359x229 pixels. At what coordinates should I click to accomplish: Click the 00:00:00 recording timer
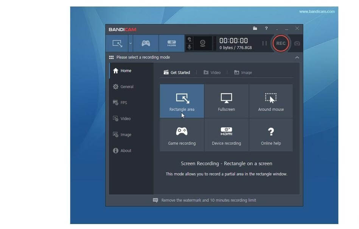pyautogui.click(x=233, y=41)
